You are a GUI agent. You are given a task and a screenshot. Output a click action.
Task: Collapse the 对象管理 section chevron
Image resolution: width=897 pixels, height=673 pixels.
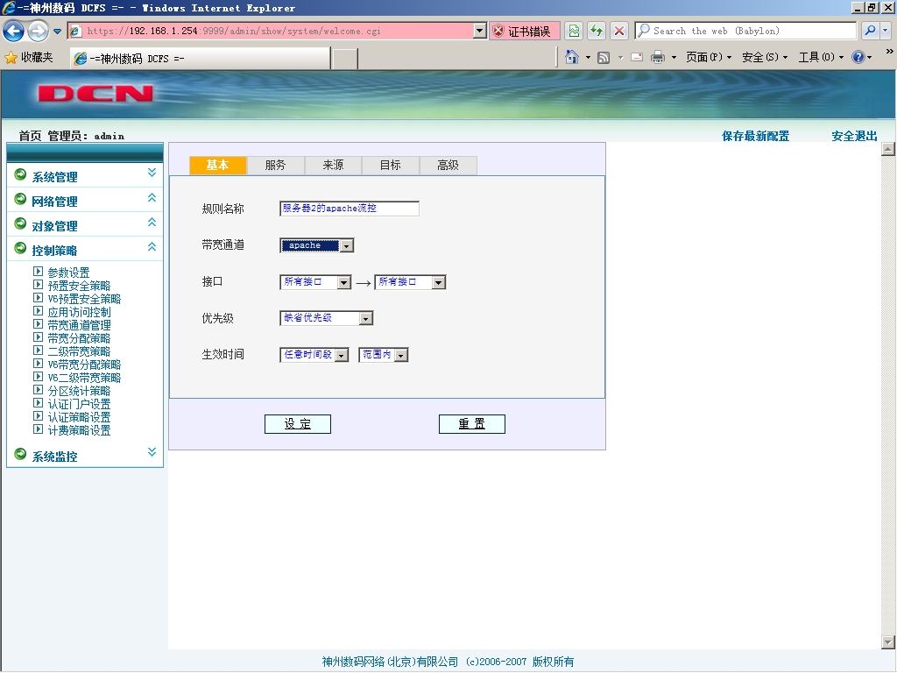(152, 222)
